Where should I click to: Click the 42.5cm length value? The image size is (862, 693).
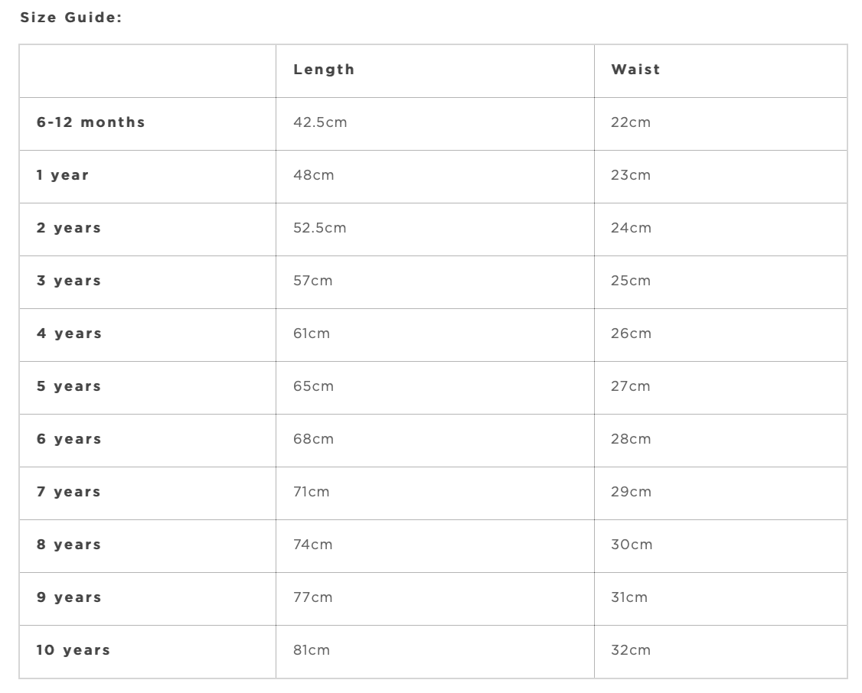(320, 122)
